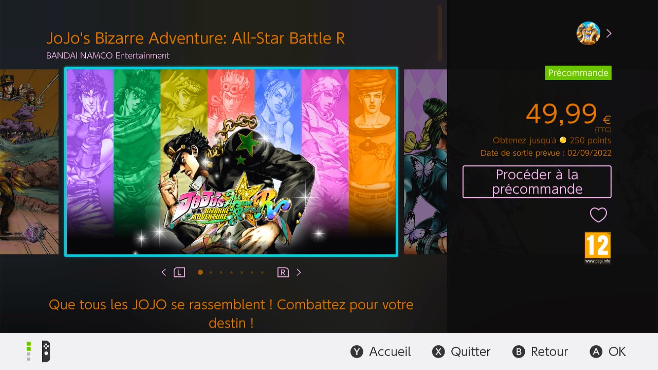
Task: Click the L shoulder button icon
Action: pos(179,272)
